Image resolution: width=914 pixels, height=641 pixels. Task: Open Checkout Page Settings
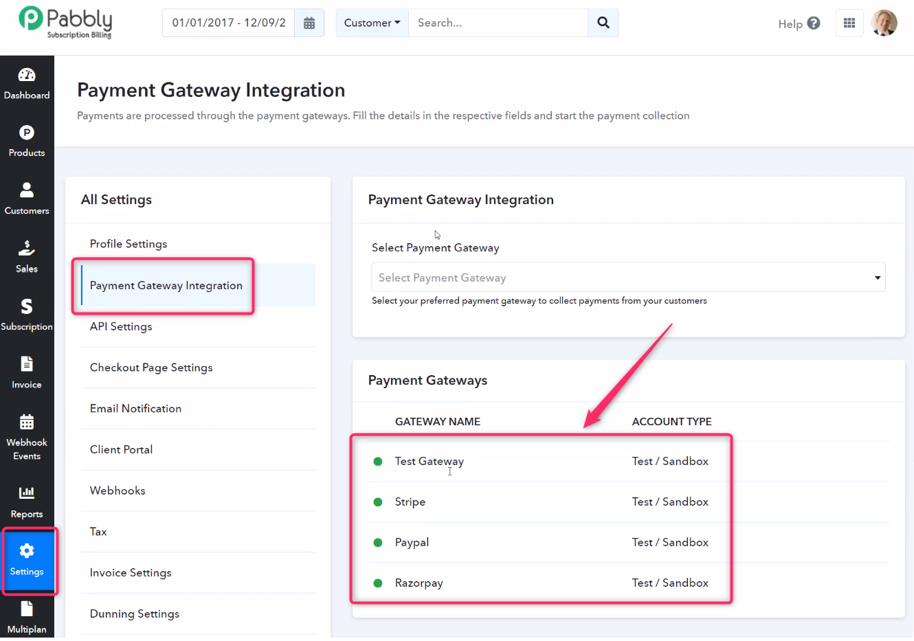click(x=151, y=368)
